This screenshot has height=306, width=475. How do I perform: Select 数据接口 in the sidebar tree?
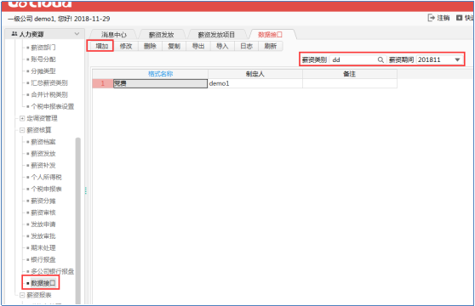pyautogui.click(x=43, y=283)
